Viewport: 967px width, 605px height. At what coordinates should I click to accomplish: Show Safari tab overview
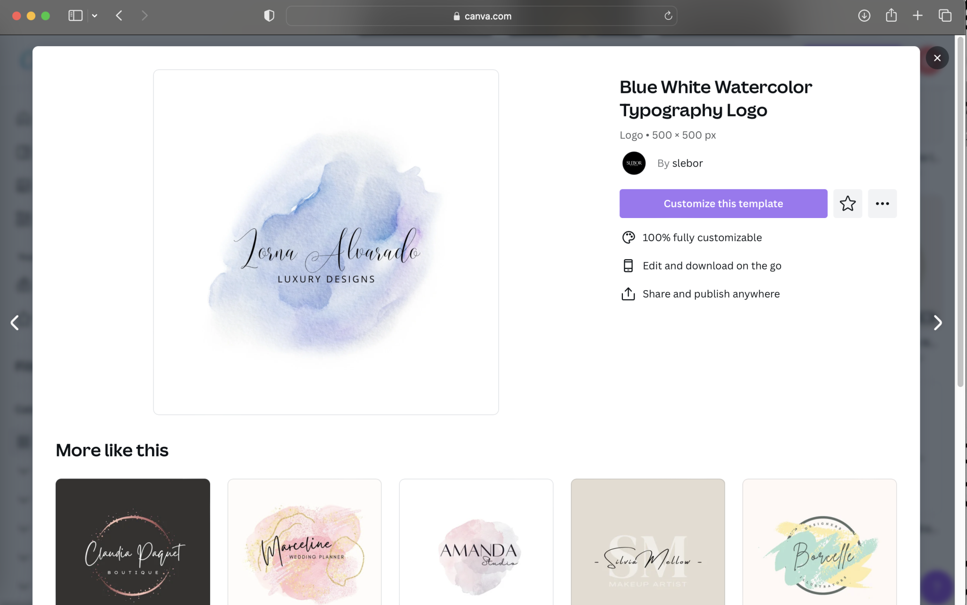945,16
